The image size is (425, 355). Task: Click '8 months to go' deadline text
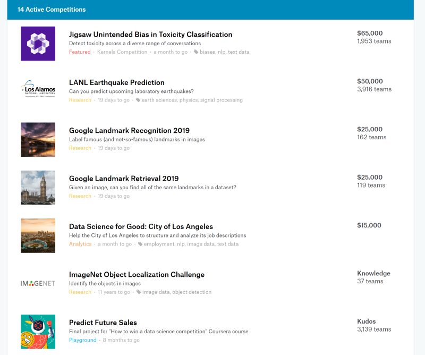tap(121, 340)
